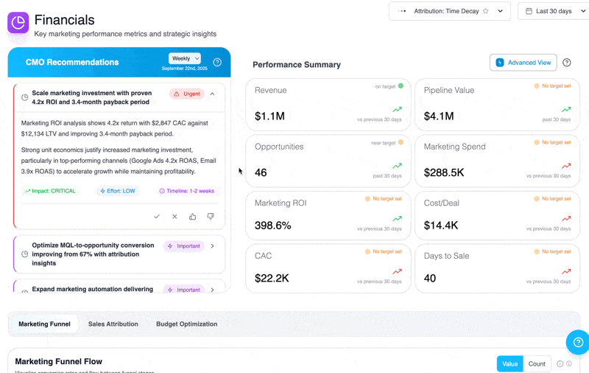Collapse the Scale marketing investment recommendation
This screenshot has height=373, width=589.
coord(213,94)
